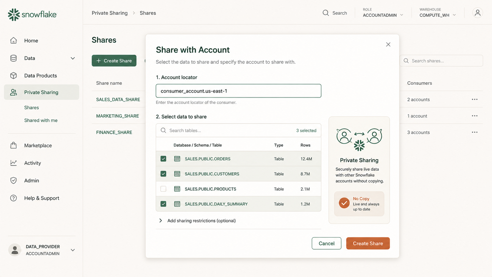Click table icon beside SALES.PUBLIC.DAILY_SUMMARY
This screenshot has height=277, width=492.
177,204
